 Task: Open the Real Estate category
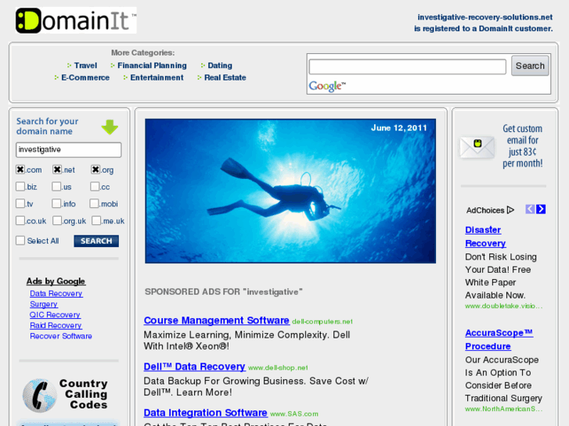pos(225,77)
